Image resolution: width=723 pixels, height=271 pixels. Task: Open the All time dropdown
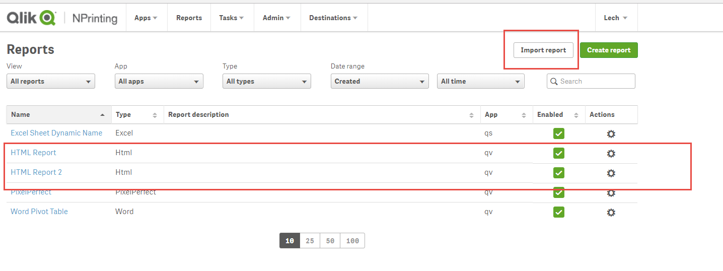tap(481, 81)
